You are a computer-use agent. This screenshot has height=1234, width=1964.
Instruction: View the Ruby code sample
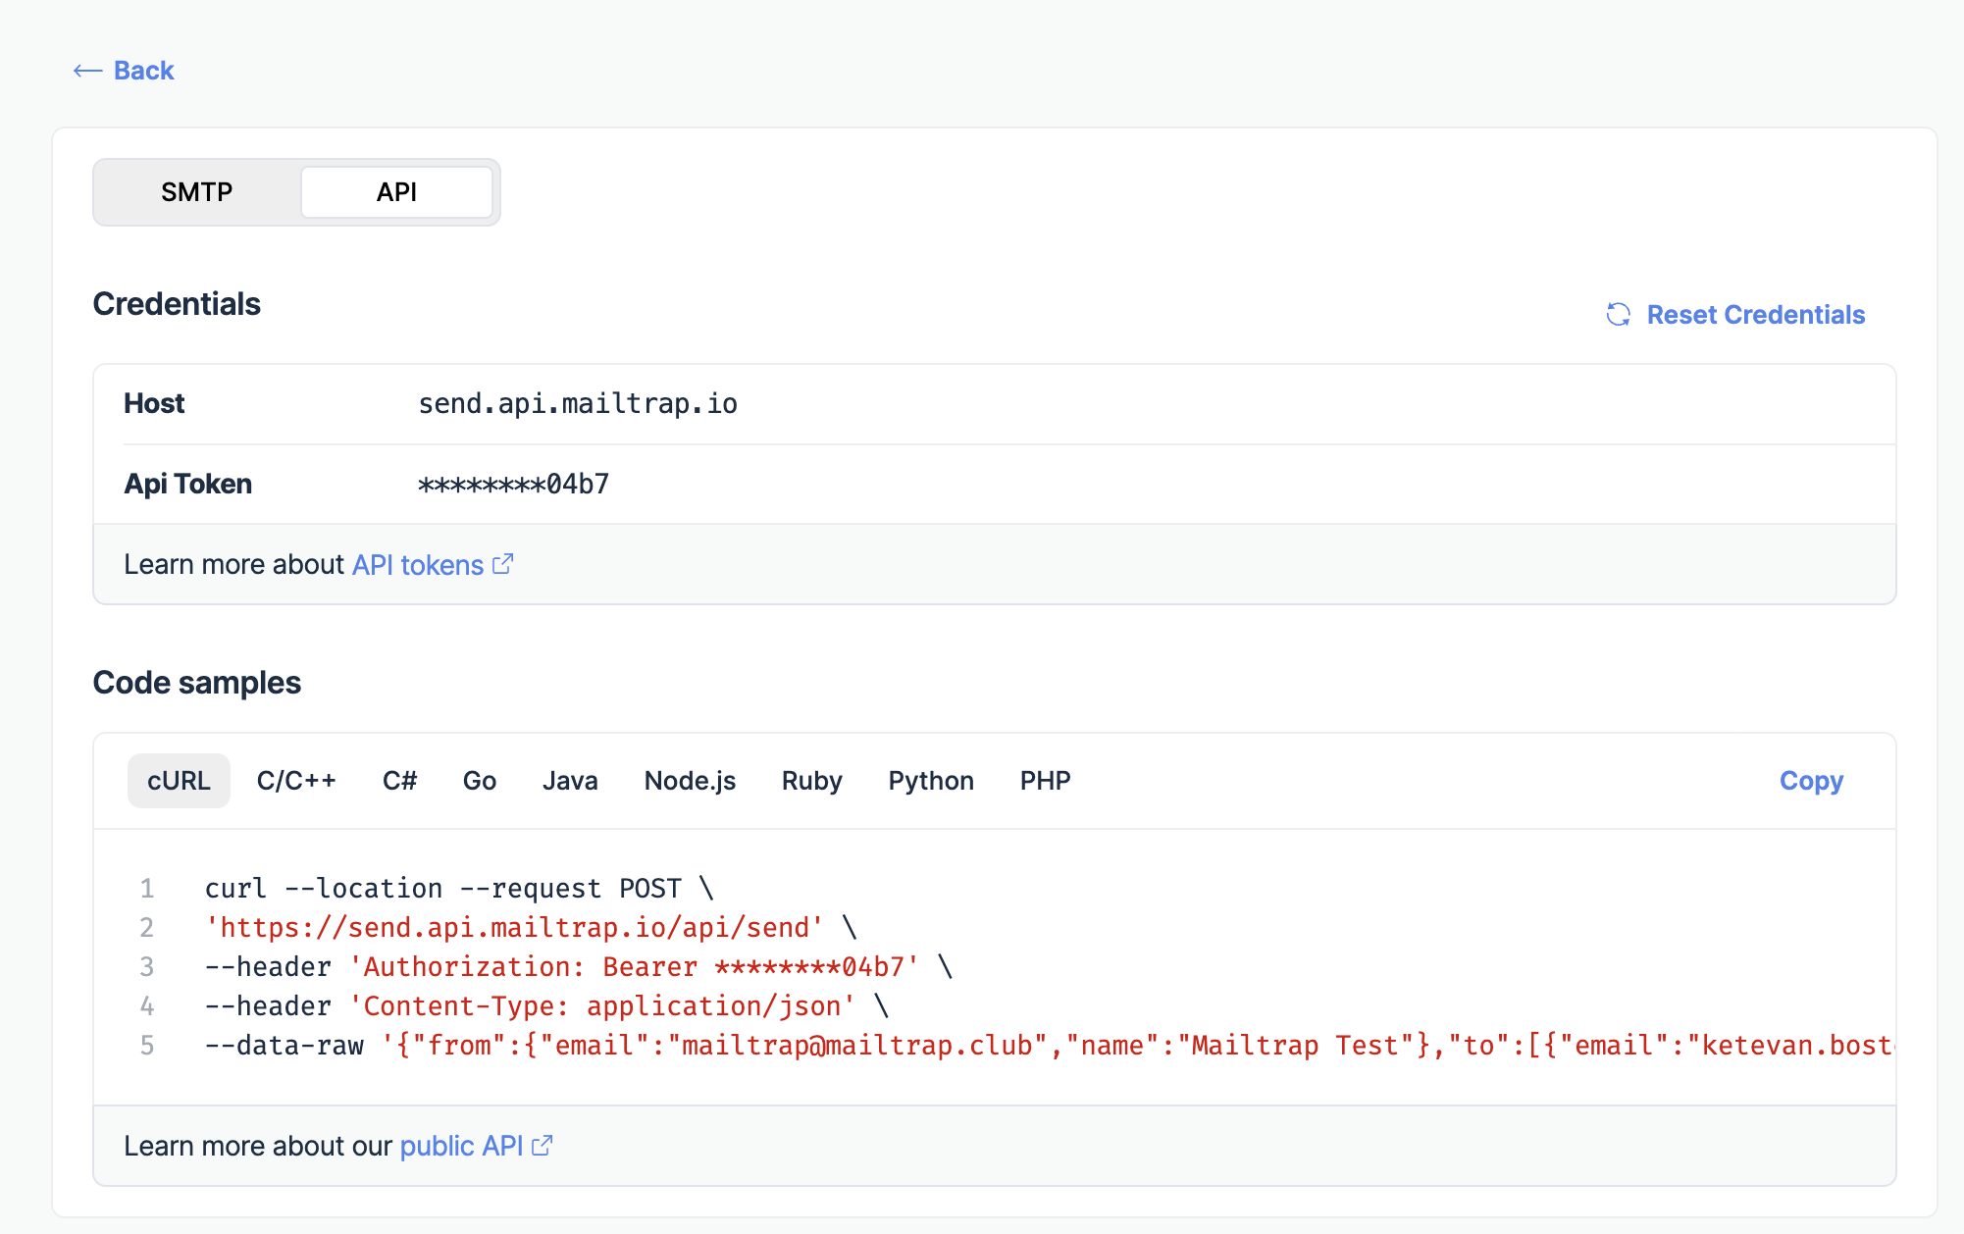(x=811, y=780)
